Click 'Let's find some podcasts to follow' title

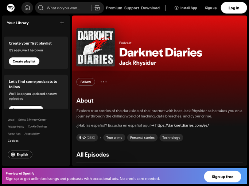[x=33, y=84]
